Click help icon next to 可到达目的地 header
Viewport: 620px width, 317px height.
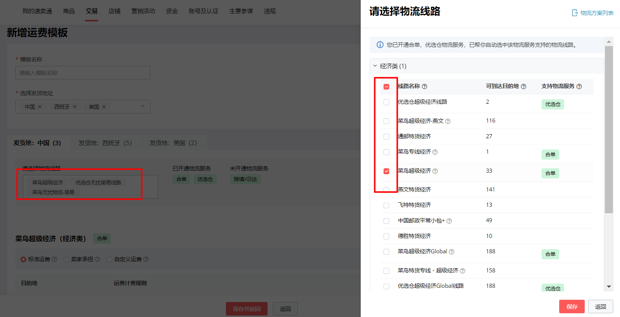(524, 87)
